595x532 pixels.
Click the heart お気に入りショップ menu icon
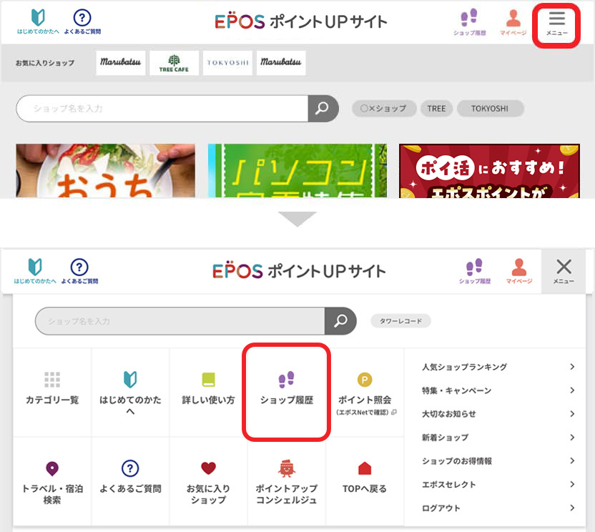click(208, 469)
